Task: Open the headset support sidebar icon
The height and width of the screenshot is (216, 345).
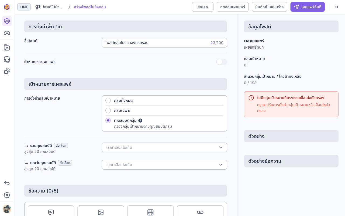Action: (7, 59)
